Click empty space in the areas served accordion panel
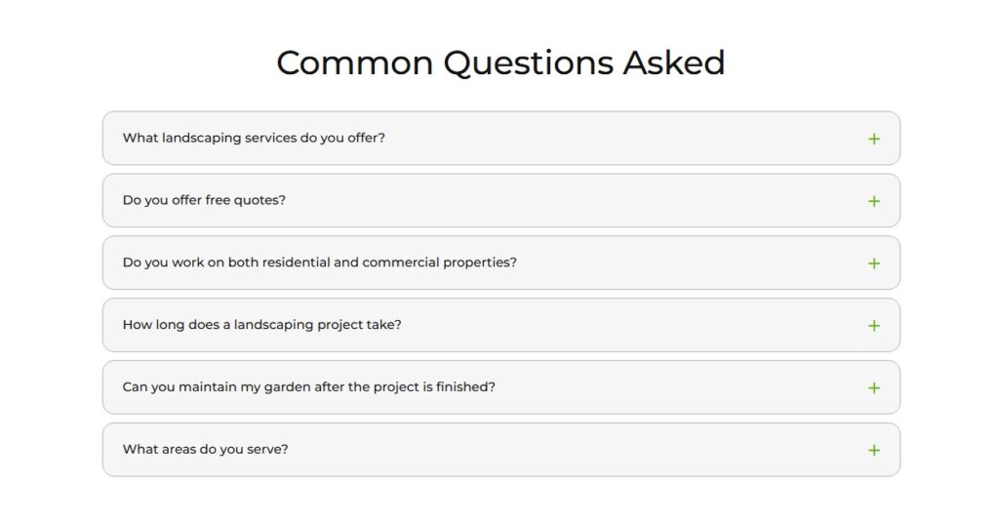 pyautogui.click(x=574, y=450)
